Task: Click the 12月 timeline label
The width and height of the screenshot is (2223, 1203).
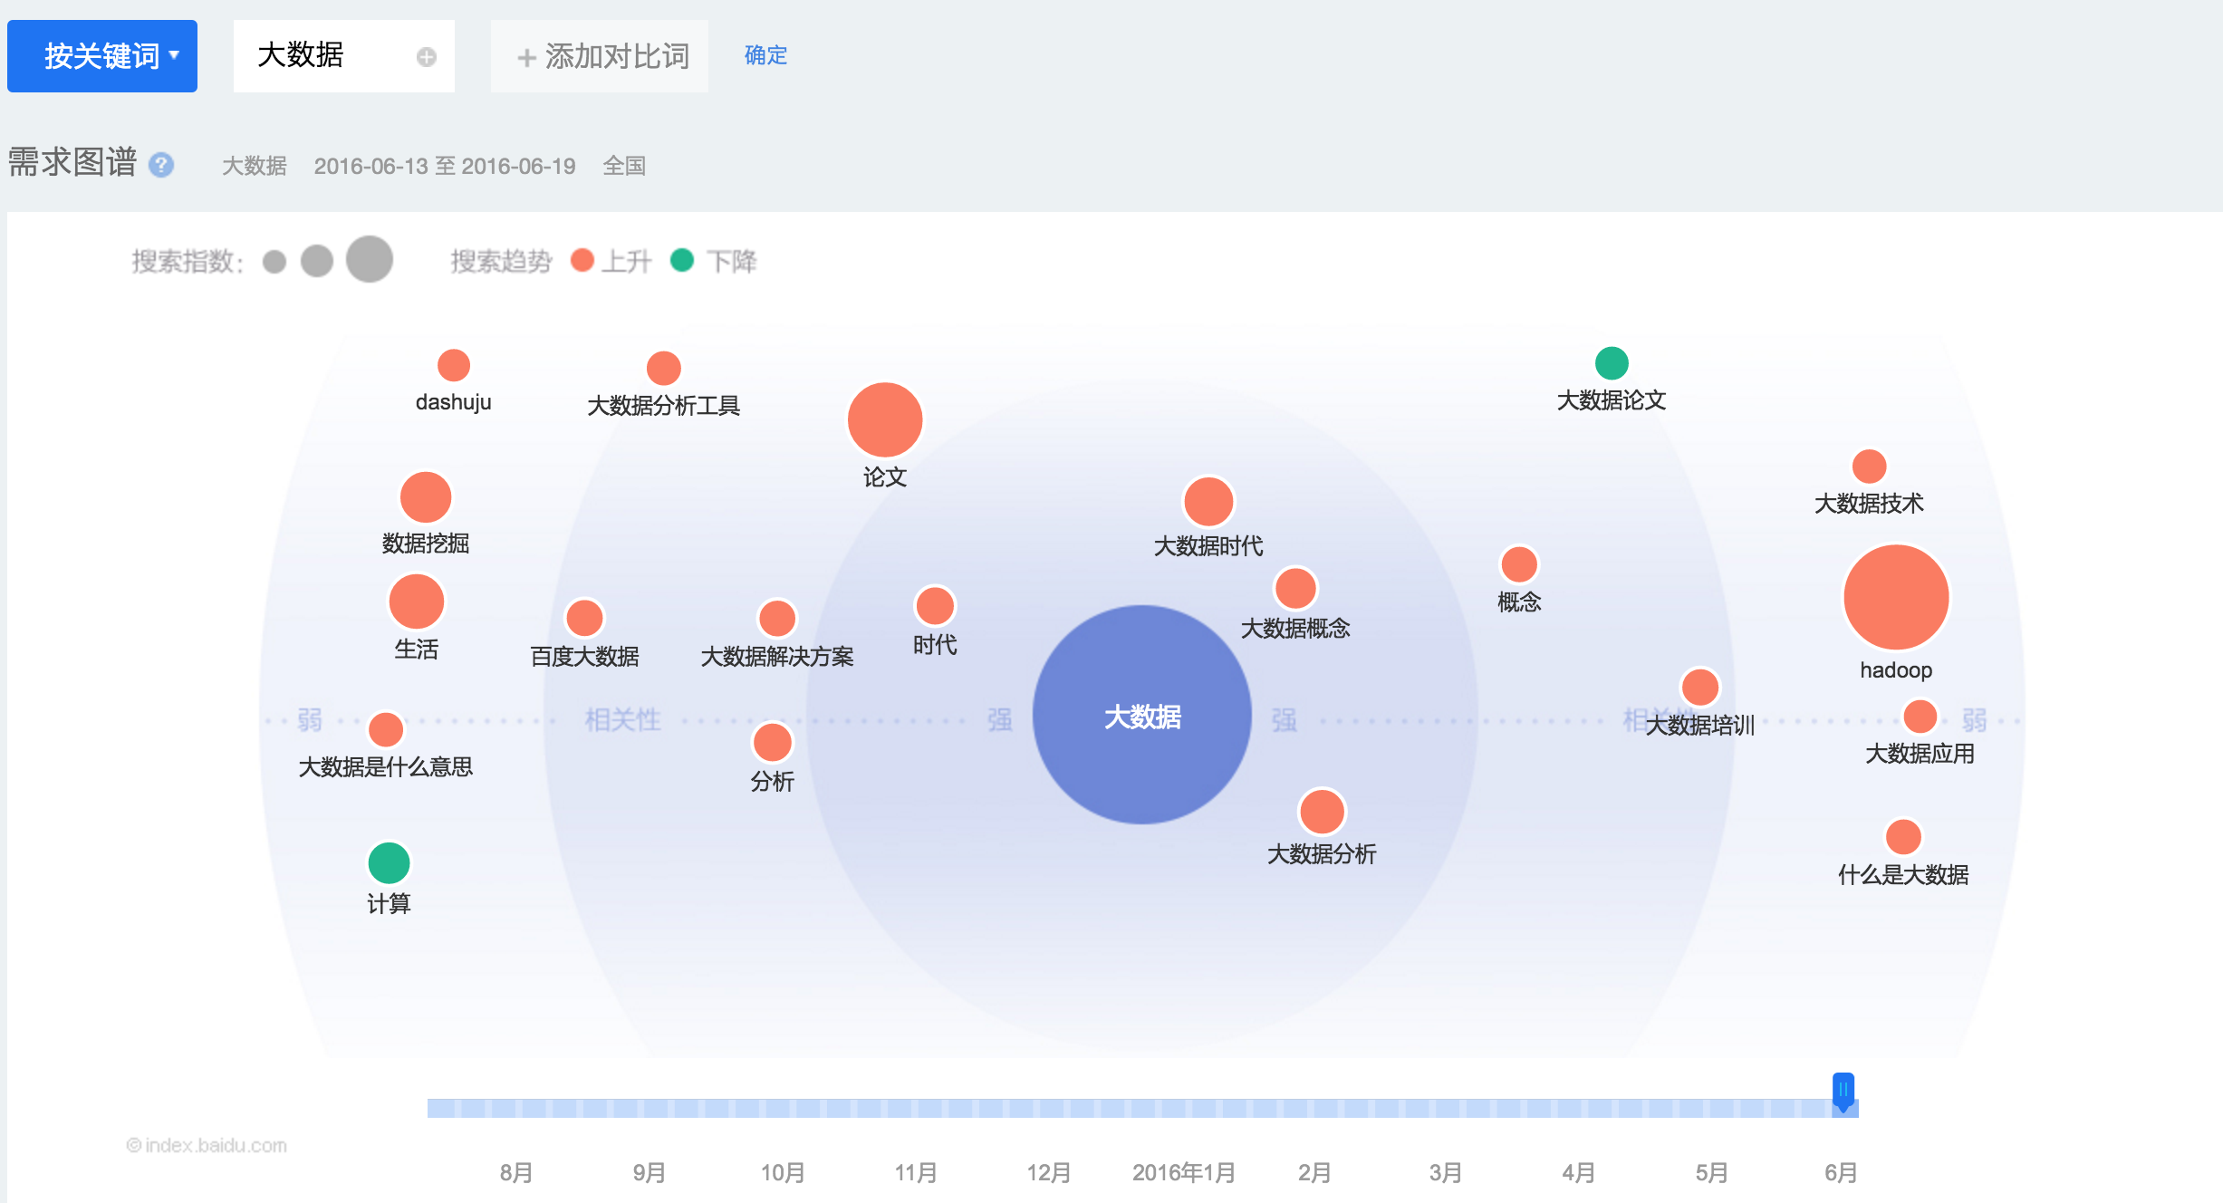Action: tap(1049, 1172)
